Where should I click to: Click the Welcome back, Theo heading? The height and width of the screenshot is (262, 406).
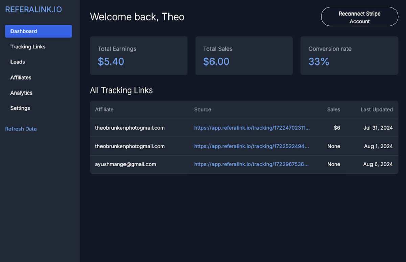[137, 17]
